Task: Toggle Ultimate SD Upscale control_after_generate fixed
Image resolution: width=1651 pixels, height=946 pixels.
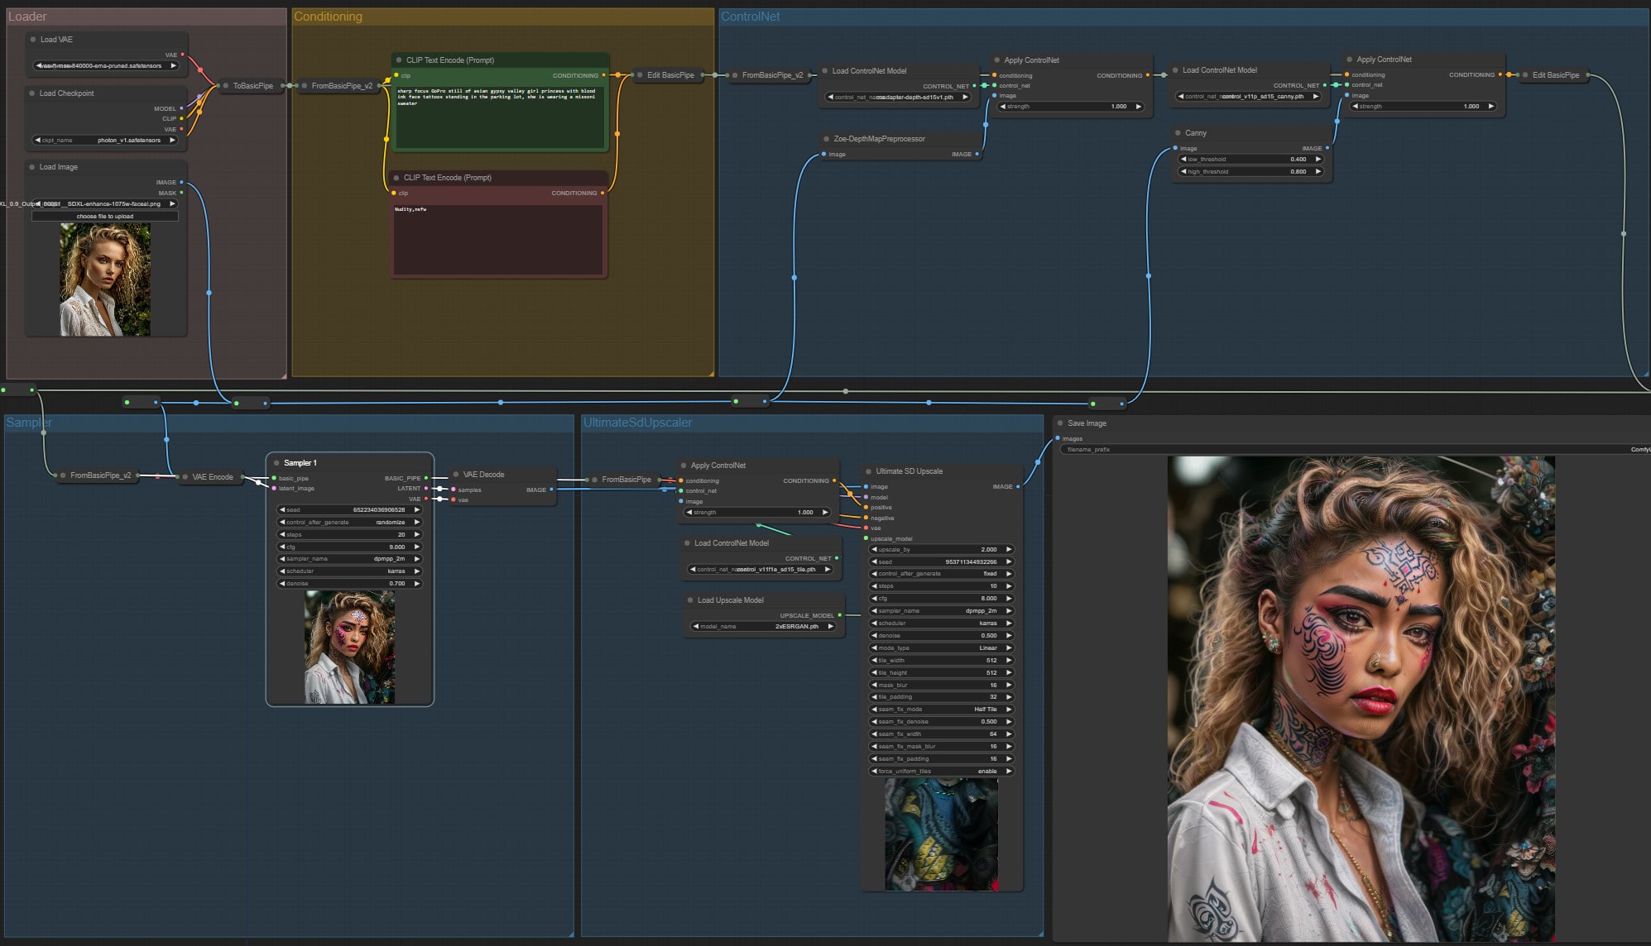Action: pyautogui.click(x=942, y=574)
